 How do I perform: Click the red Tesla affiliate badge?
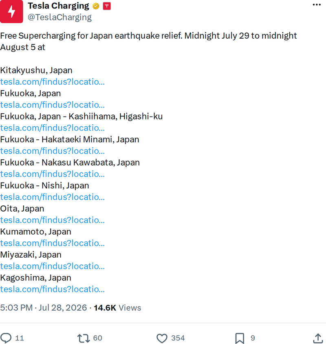point(107,6)
